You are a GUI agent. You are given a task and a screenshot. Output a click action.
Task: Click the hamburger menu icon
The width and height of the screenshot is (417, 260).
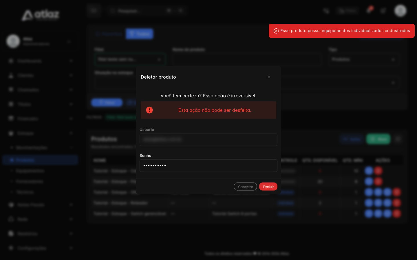click(94, 11)
